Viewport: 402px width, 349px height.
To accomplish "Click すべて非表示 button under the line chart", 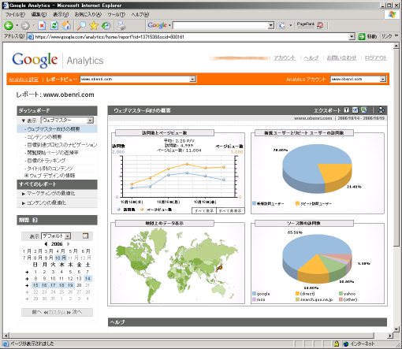I will (x=230, y=210).
